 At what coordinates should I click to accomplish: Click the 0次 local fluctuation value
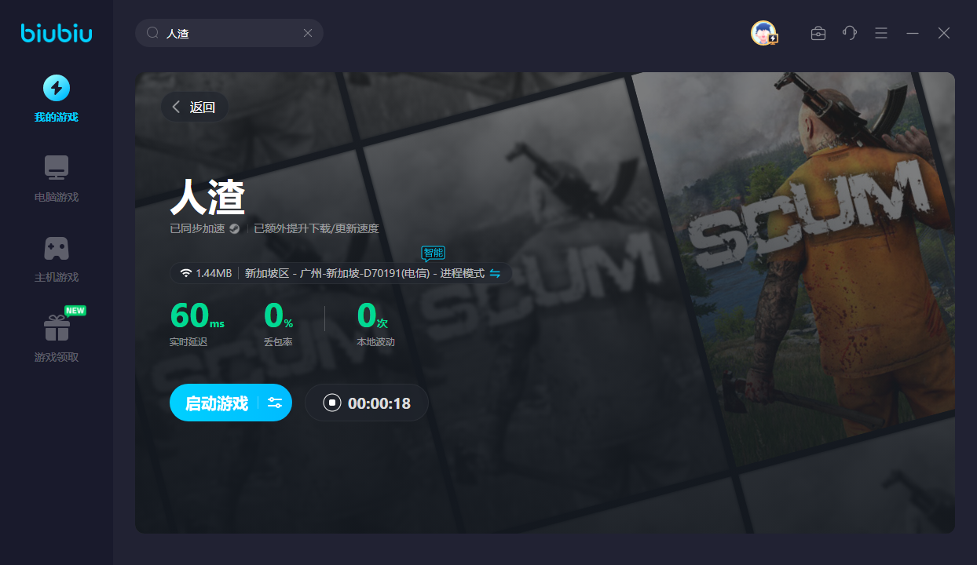(x=372, y=315)
